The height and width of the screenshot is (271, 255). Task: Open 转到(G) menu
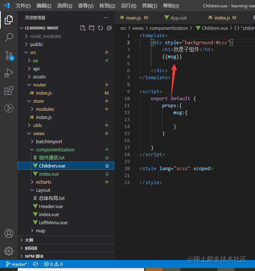[x=107, y=6]
